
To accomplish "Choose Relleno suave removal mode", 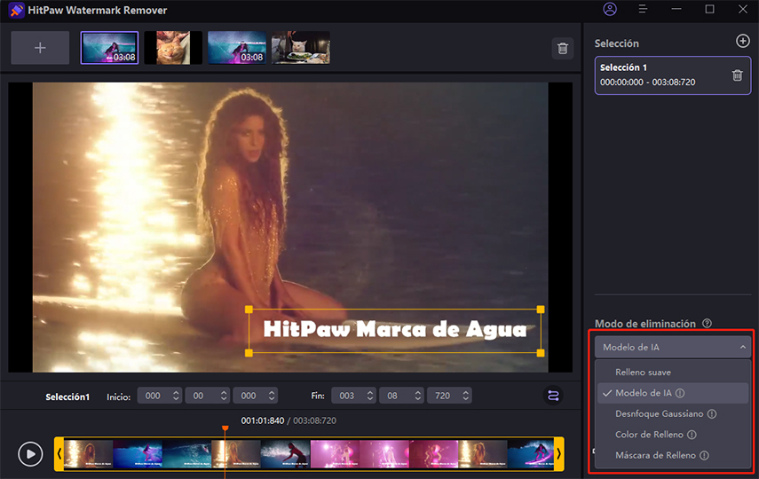I will coord(643,372).
